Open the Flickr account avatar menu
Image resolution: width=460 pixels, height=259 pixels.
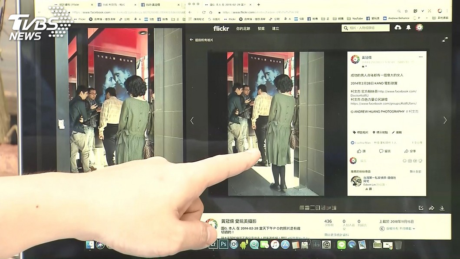click(419, 28)
